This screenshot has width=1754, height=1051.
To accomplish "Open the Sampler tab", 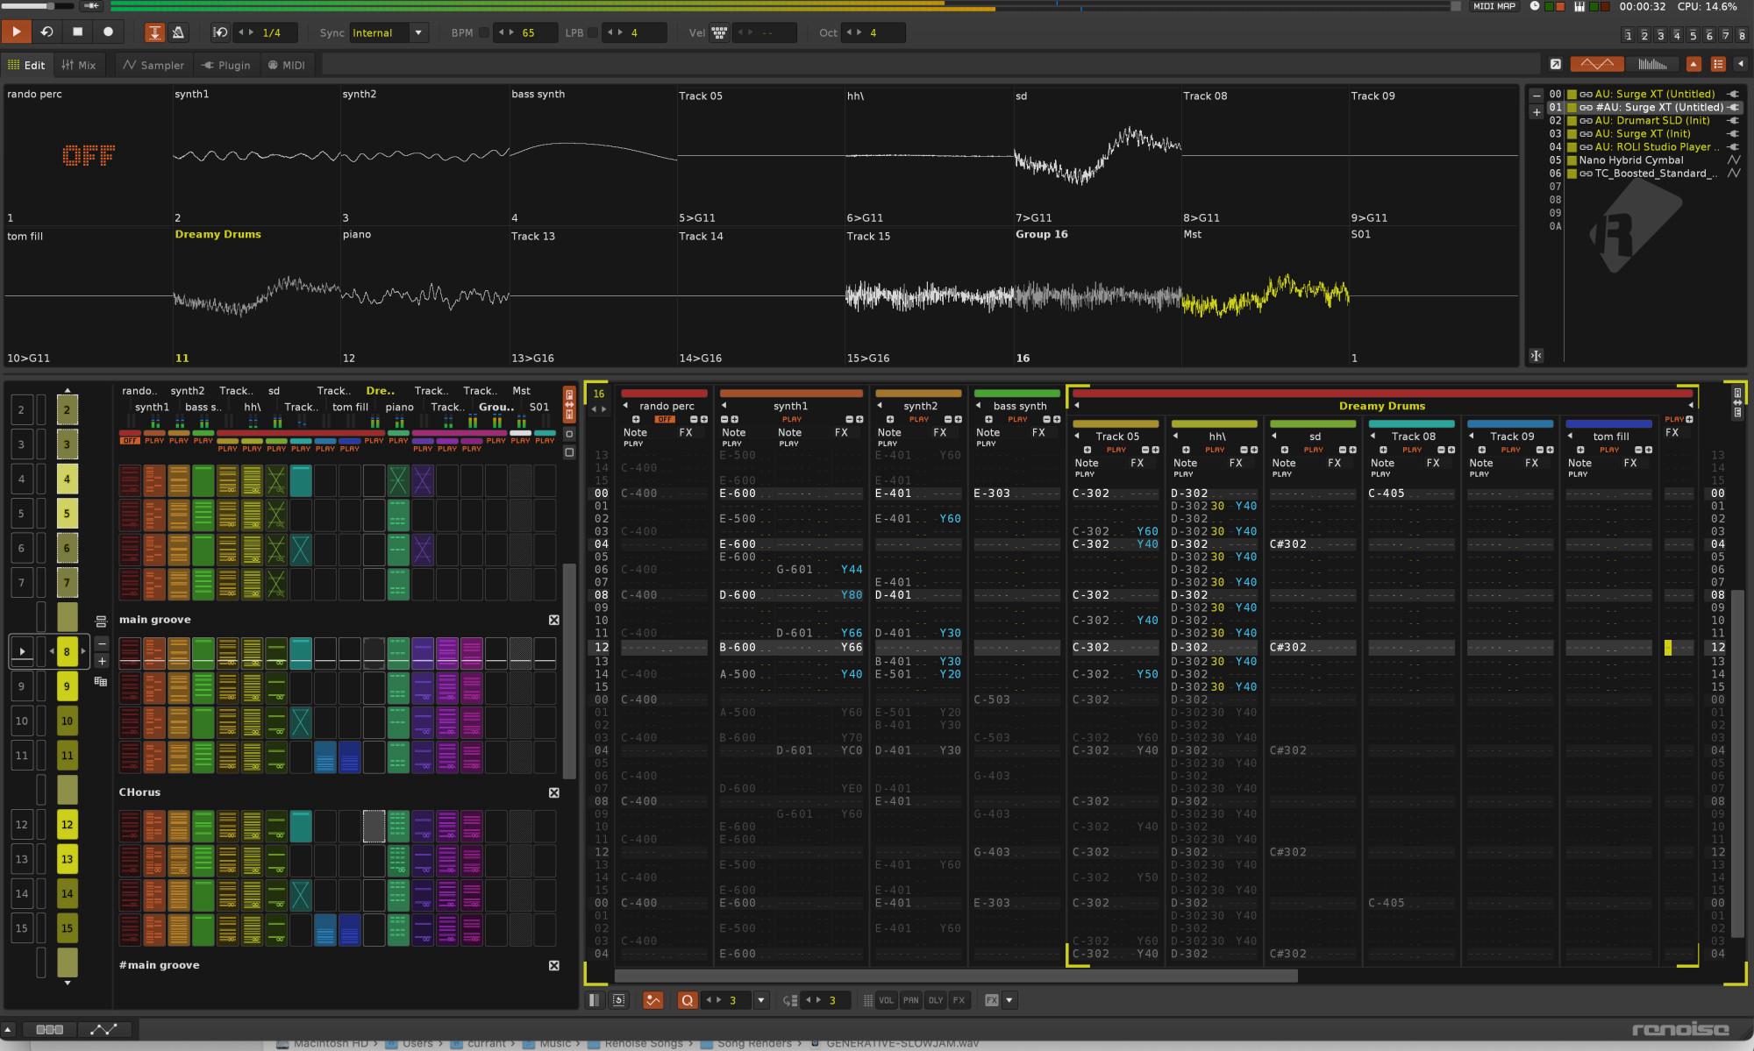I will 153,65.
